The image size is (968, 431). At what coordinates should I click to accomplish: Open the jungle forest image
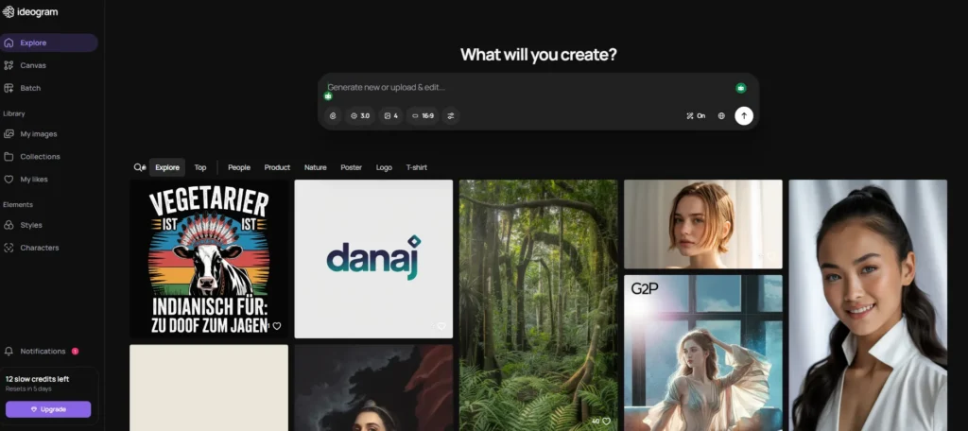[538, 305]
